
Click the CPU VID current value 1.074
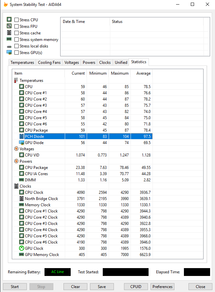[80, 155]
